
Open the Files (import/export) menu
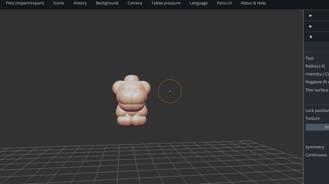tap(25, 3)
